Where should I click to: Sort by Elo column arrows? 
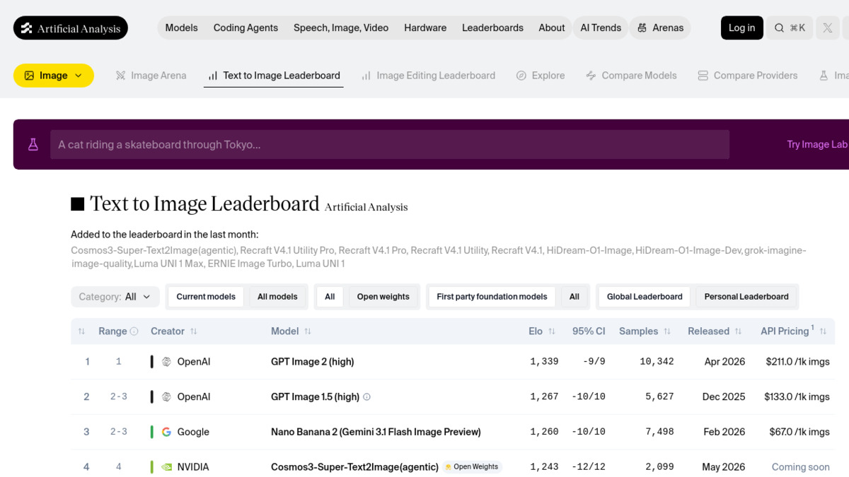[x=552, y=331]
